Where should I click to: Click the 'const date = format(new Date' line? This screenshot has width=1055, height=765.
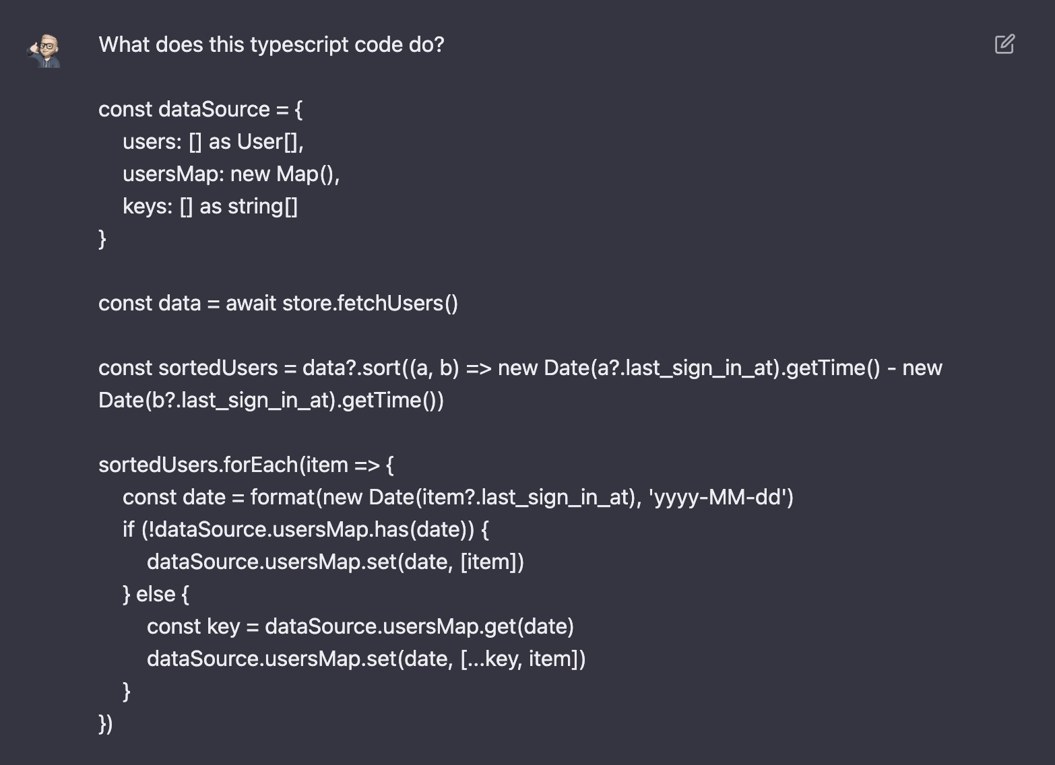click(458, 497)
